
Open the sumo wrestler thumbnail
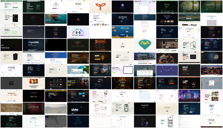[x=167, y=58]
